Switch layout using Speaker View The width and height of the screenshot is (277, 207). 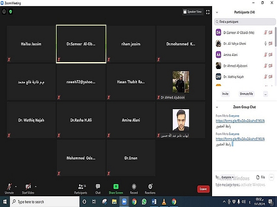coord(193,12)
